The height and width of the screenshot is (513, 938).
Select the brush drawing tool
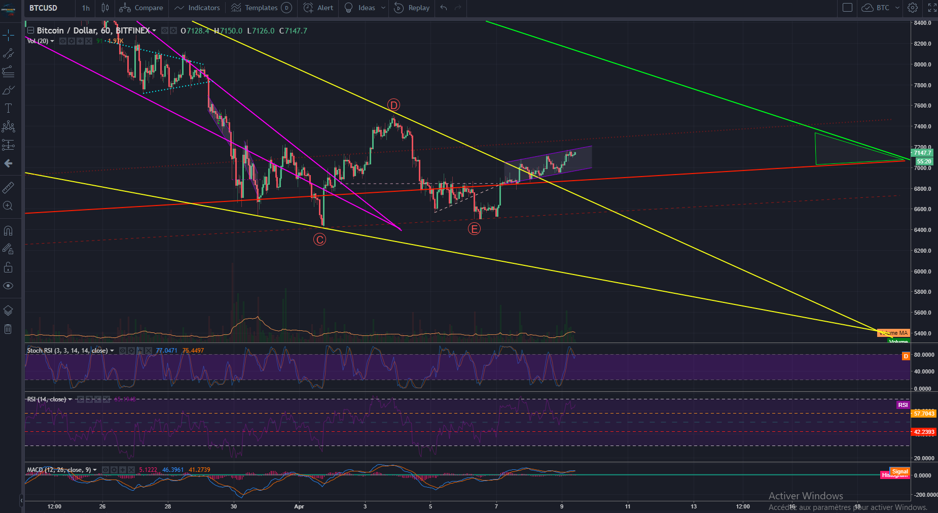8,90
